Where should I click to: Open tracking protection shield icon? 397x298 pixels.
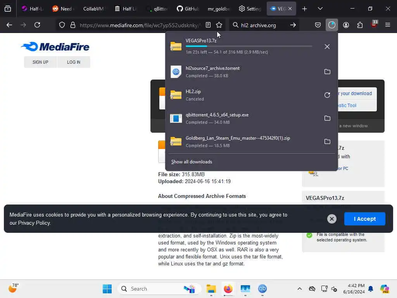click(62, 25)
